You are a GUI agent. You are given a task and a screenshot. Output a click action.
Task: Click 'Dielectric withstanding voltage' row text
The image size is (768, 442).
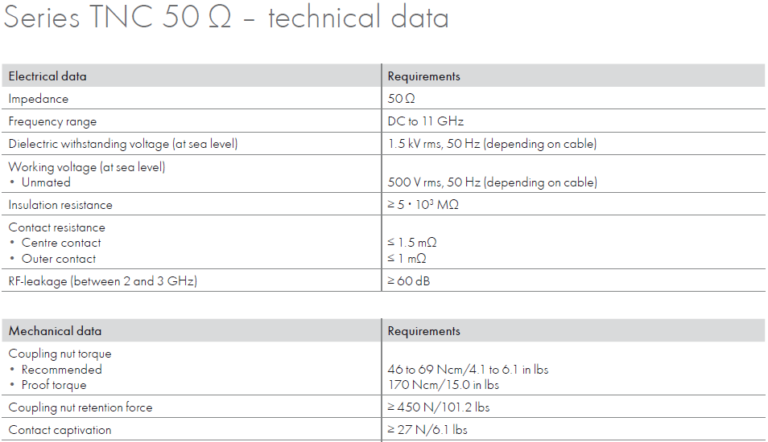pyautogui.click(x=123, y=144)
